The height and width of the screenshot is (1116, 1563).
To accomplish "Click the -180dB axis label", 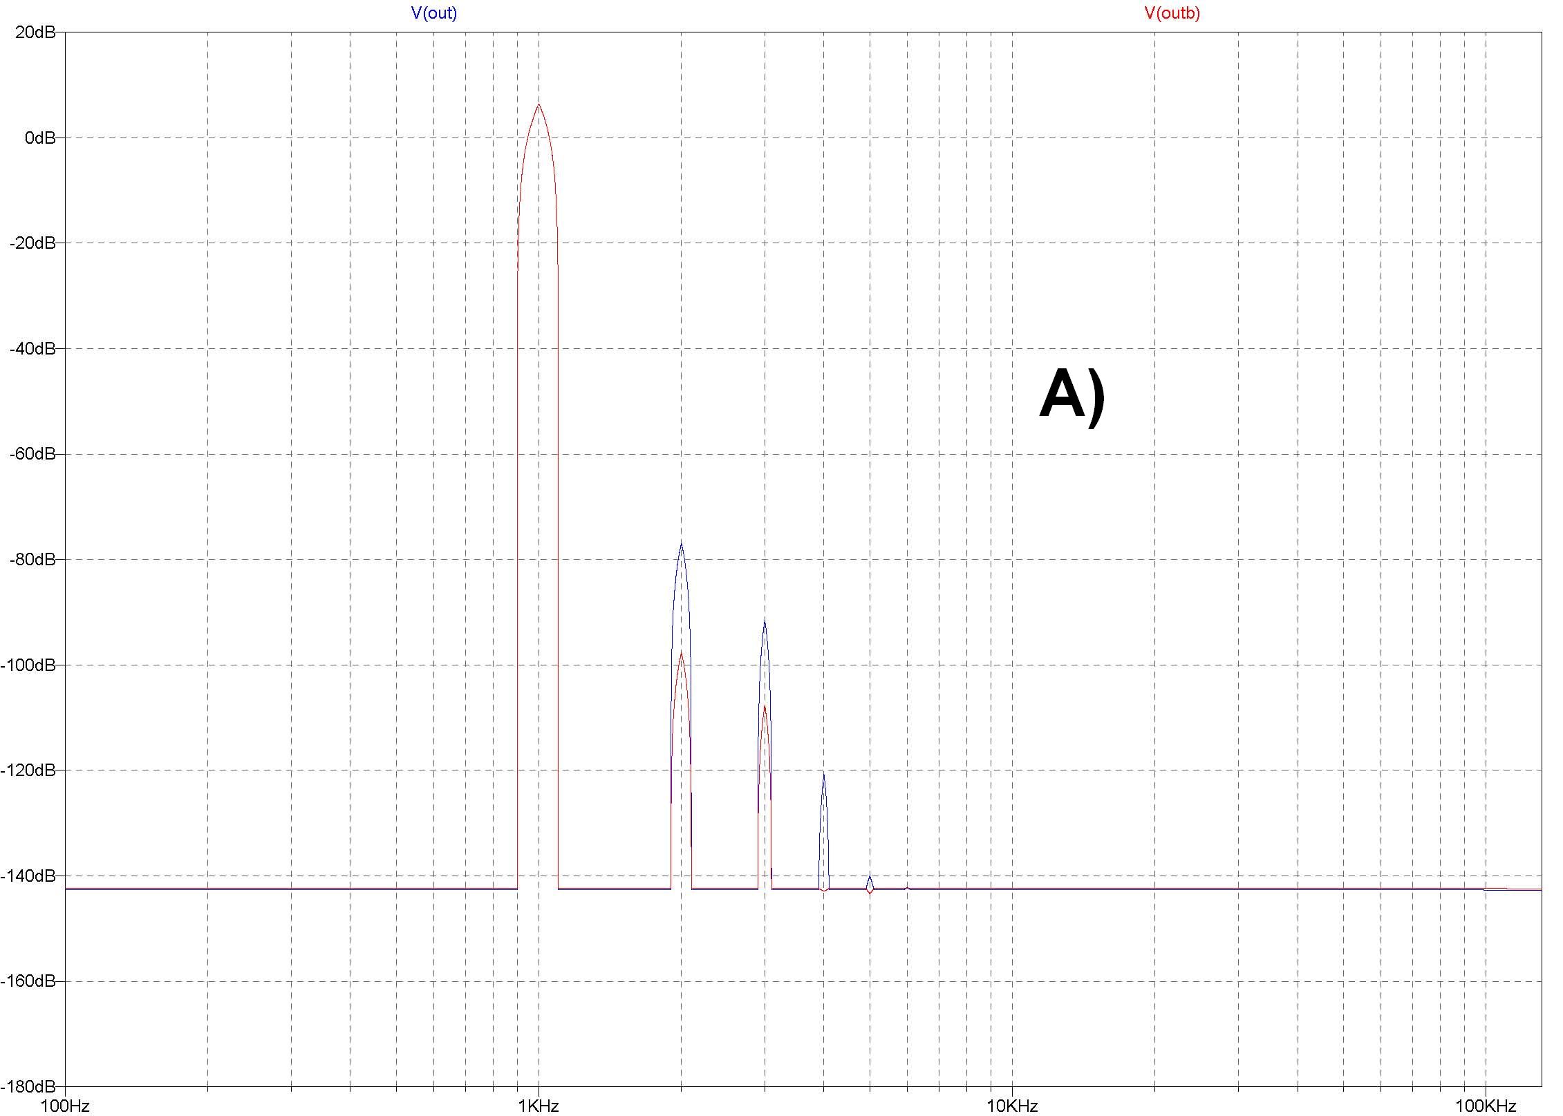I will coord(28,1087).
